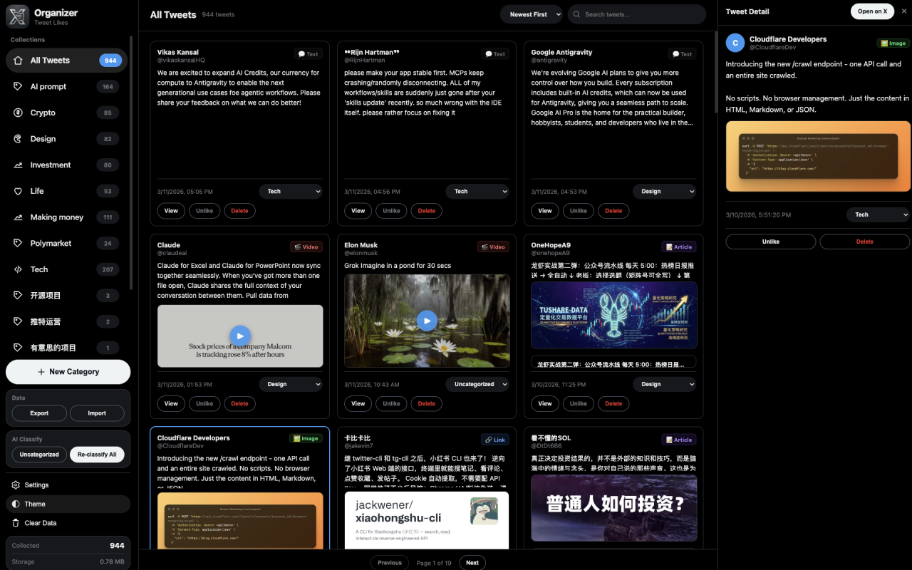Click the Search tweets input field
912x570 pixels.
(637, 14)
